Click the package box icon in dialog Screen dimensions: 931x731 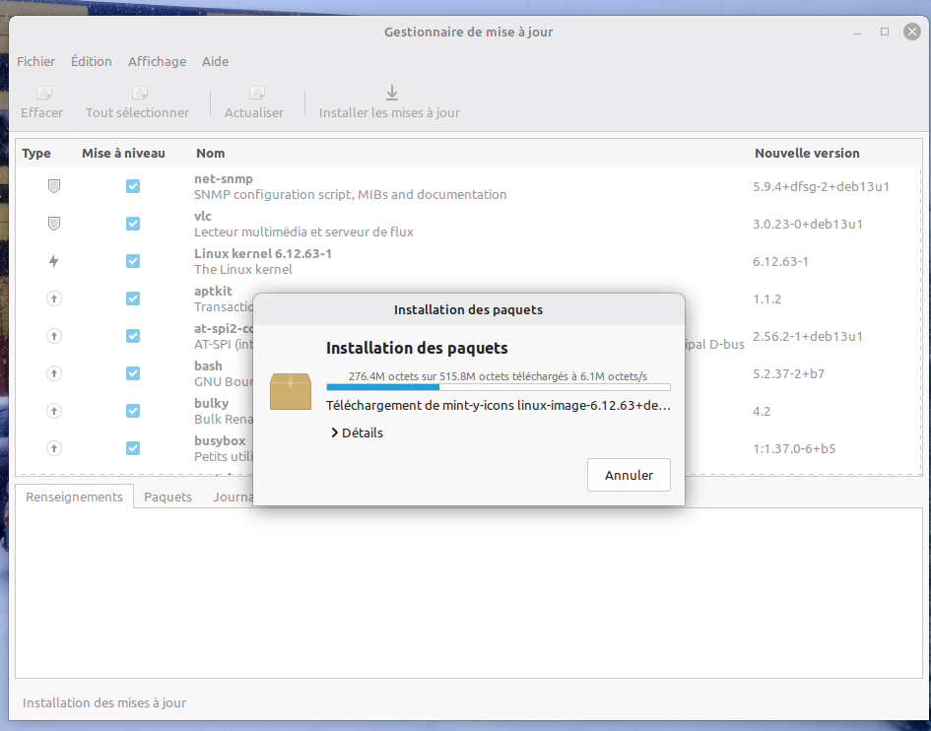(x=291, y=391)
